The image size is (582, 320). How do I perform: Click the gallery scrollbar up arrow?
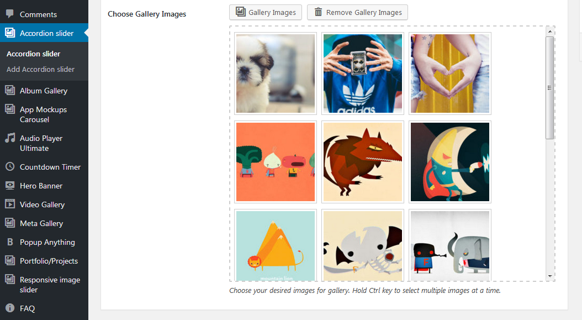[x=550, y=32]
